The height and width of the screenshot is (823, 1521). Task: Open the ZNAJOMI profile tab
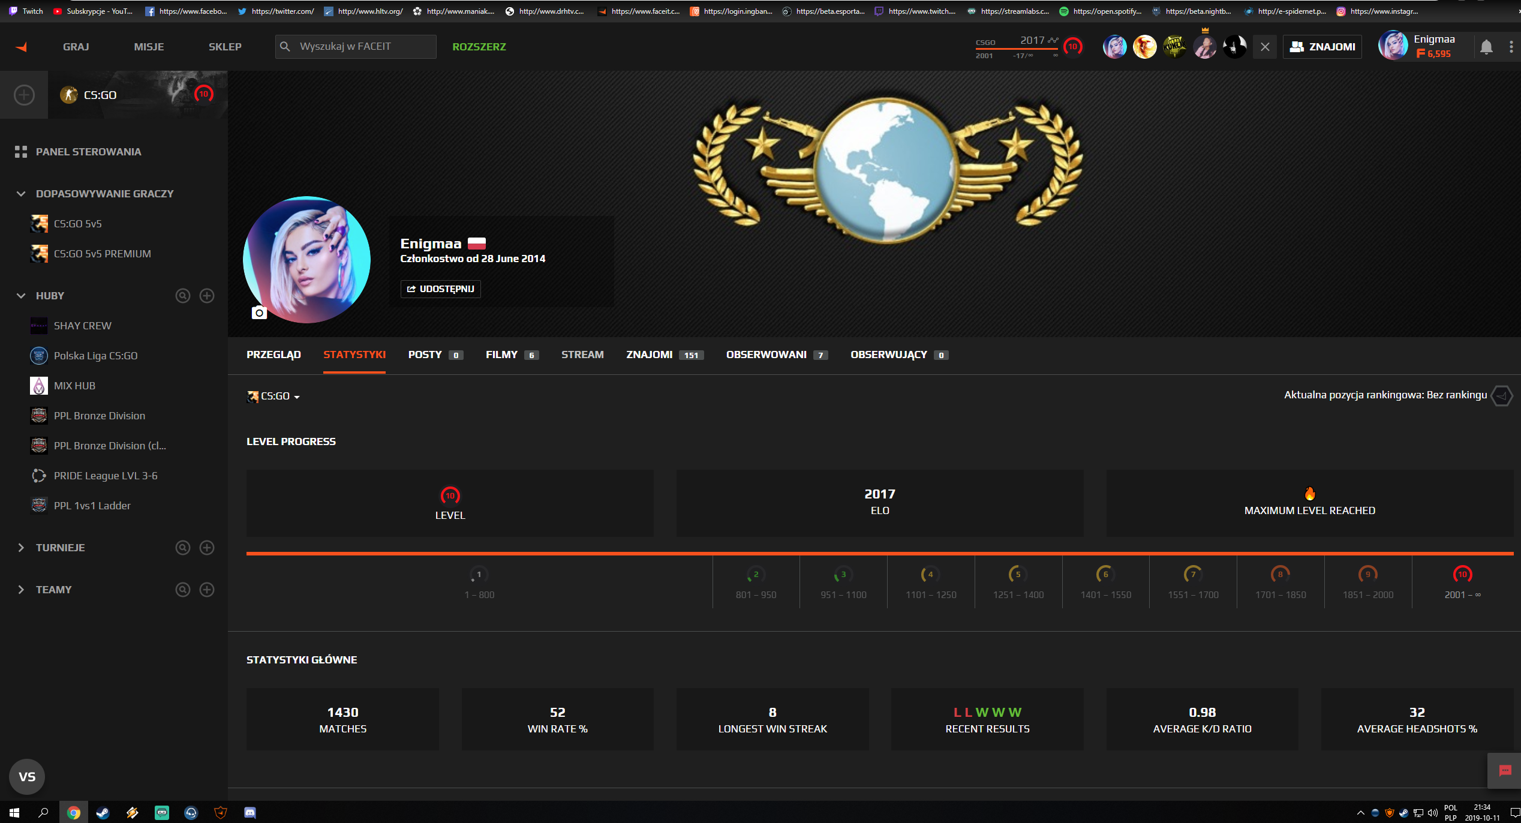[649, 355]
